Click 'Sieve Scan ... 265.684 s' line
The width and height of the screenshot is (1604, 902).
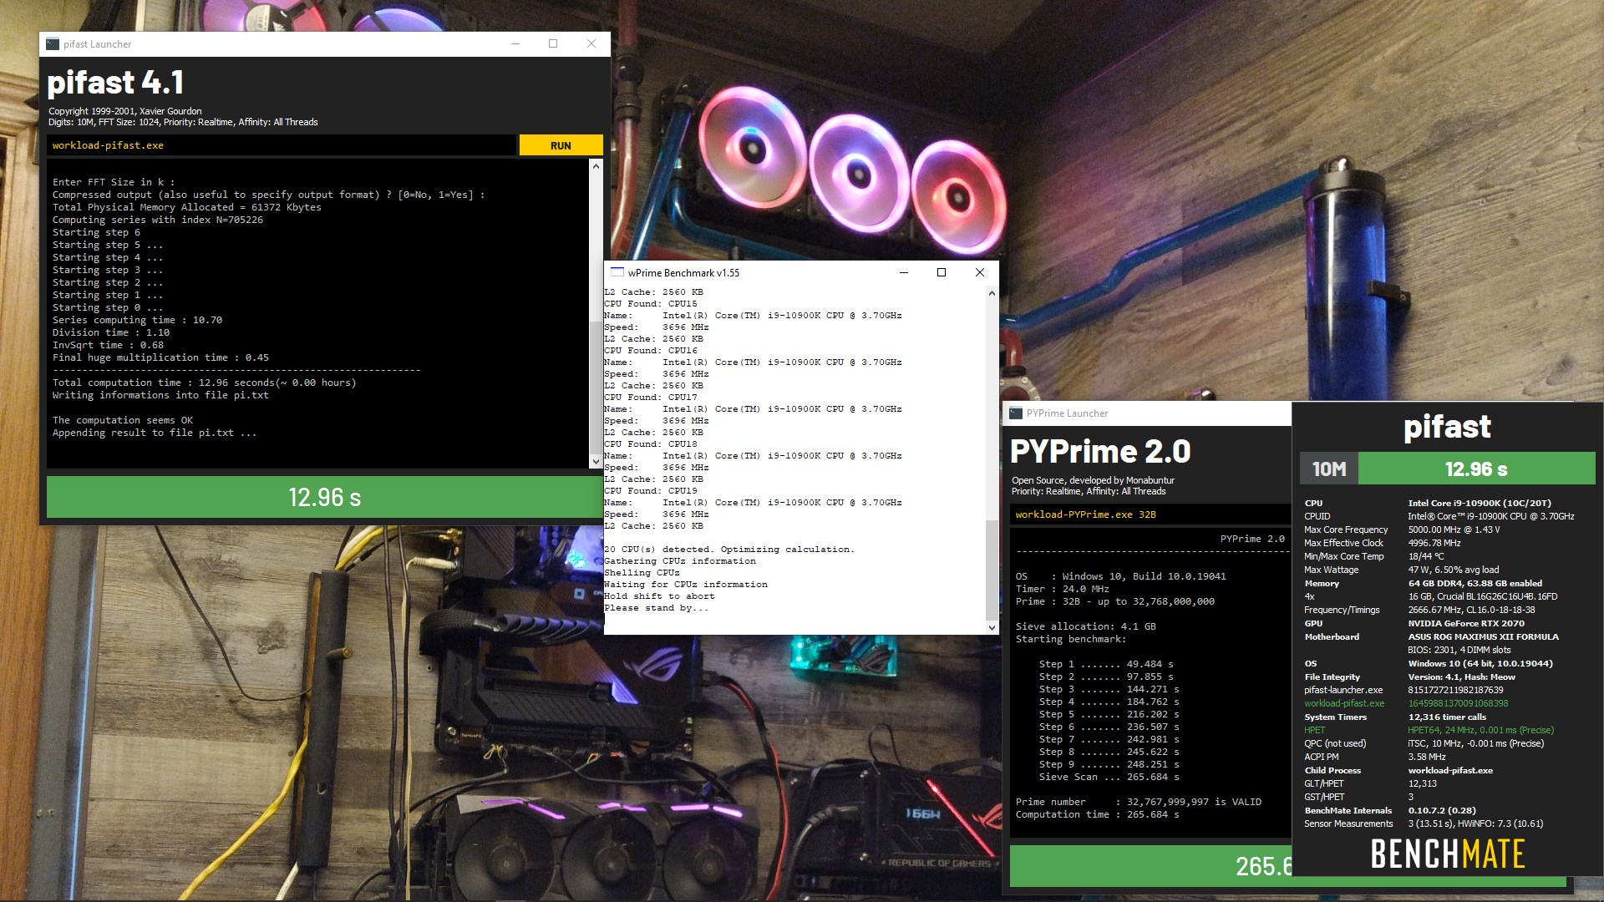tap(1109, 777)
